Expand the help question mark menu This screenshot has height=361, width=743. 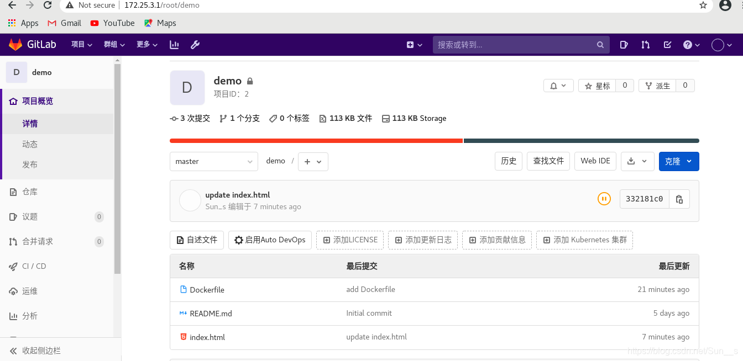[x=692, y=45]
